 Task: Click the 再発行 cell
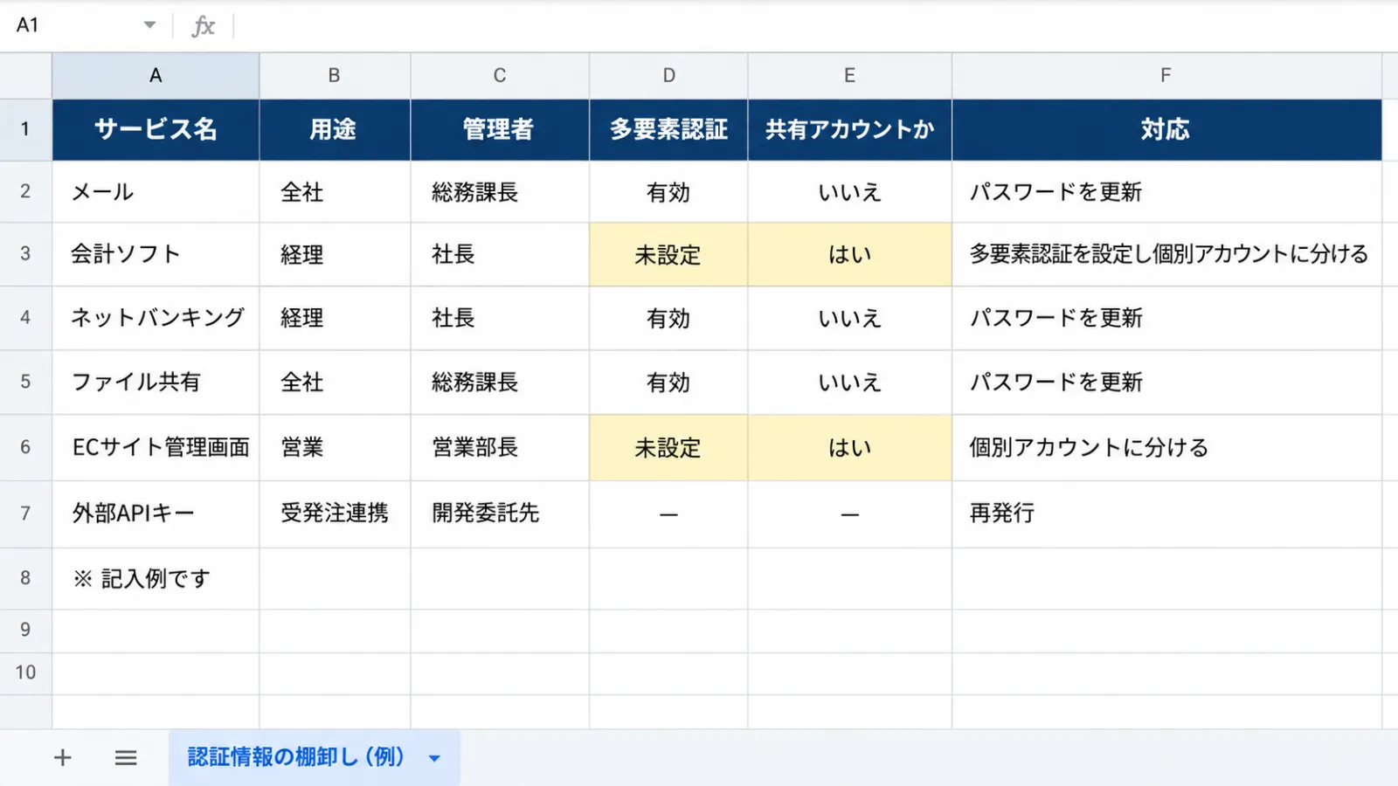[1166, 514]
